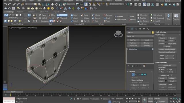Toggle the Preserve UVs checkbox

pos(160,76)
